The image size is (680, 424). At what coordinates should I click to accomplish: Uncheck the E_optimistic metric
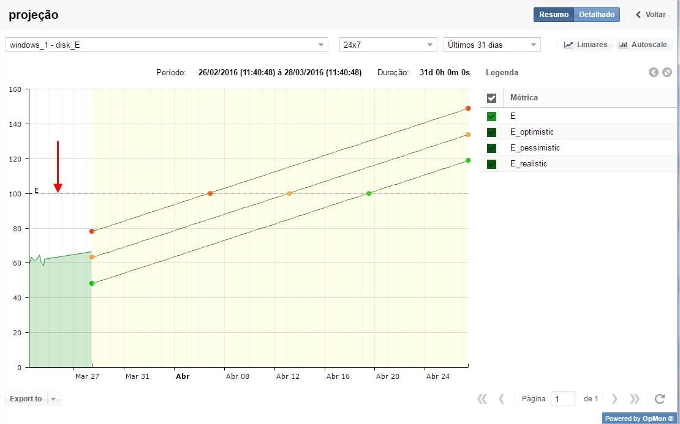click(491, 132)
